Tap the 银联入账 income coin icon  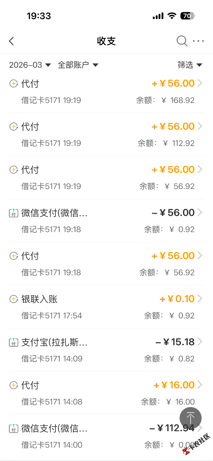point(14,299)
